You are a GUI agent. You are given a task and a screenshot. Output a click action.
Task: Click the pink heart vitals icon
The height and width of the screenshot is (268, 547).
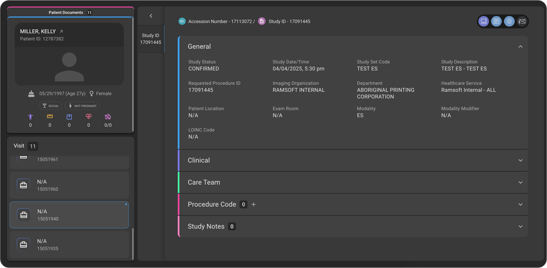click(88, 117)
